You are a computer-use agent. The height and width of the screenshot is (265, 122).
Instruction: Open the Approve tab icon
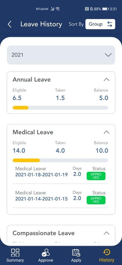(x=46, y=252)
